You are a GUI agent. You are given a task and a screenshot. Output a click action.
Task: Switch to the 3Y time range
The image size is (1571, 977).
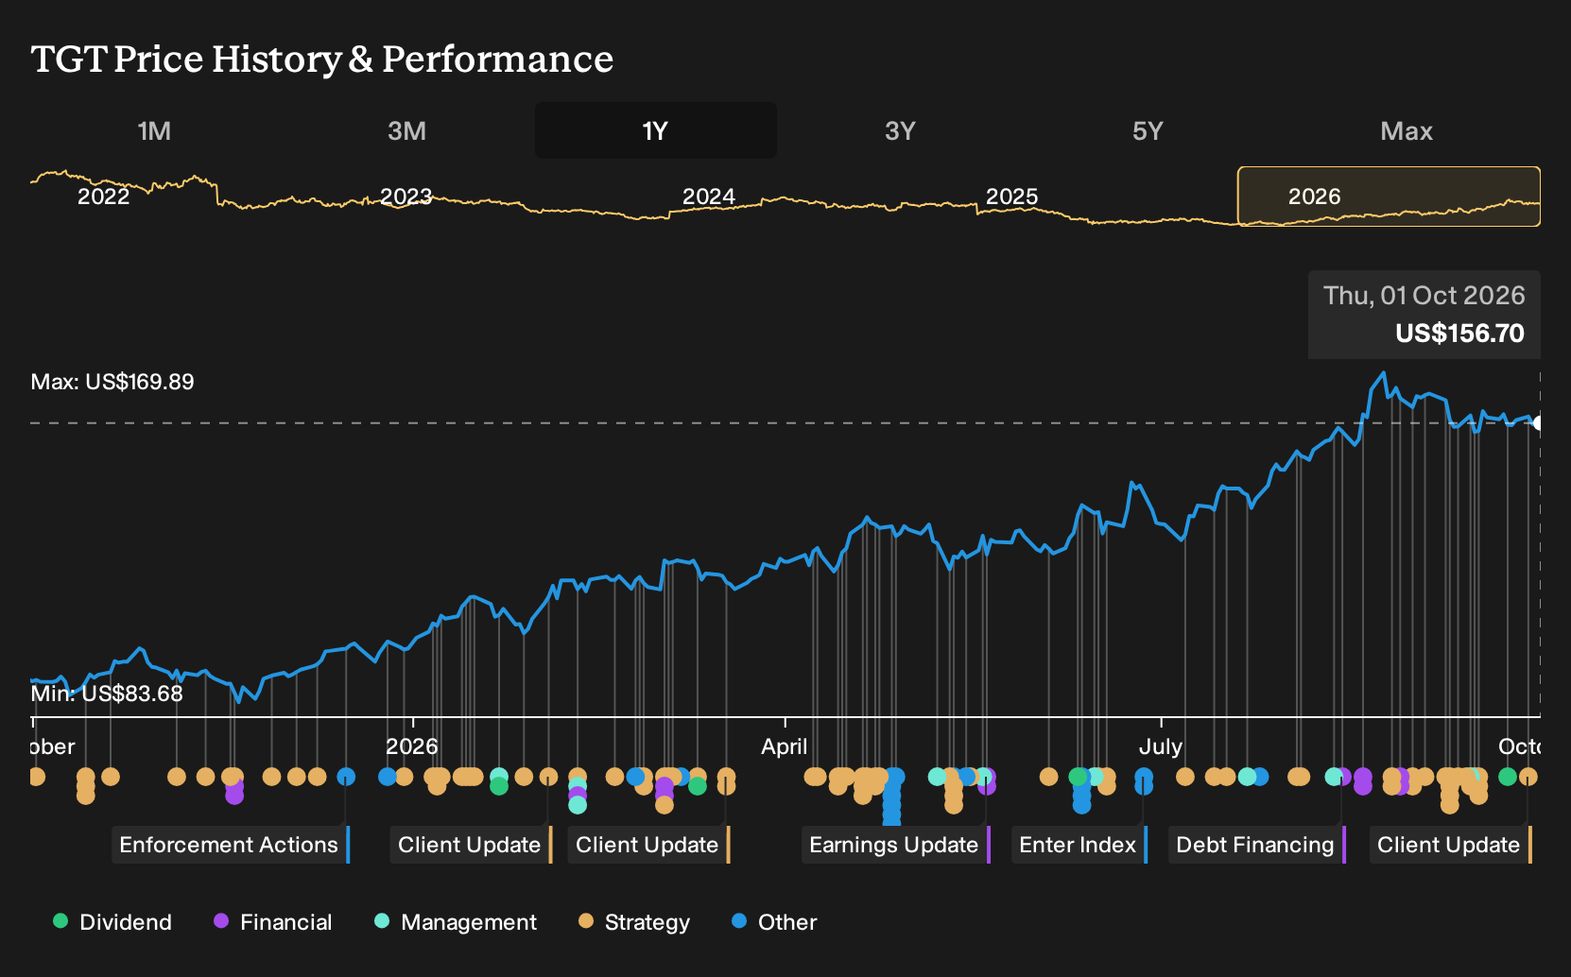pos(900,130)
